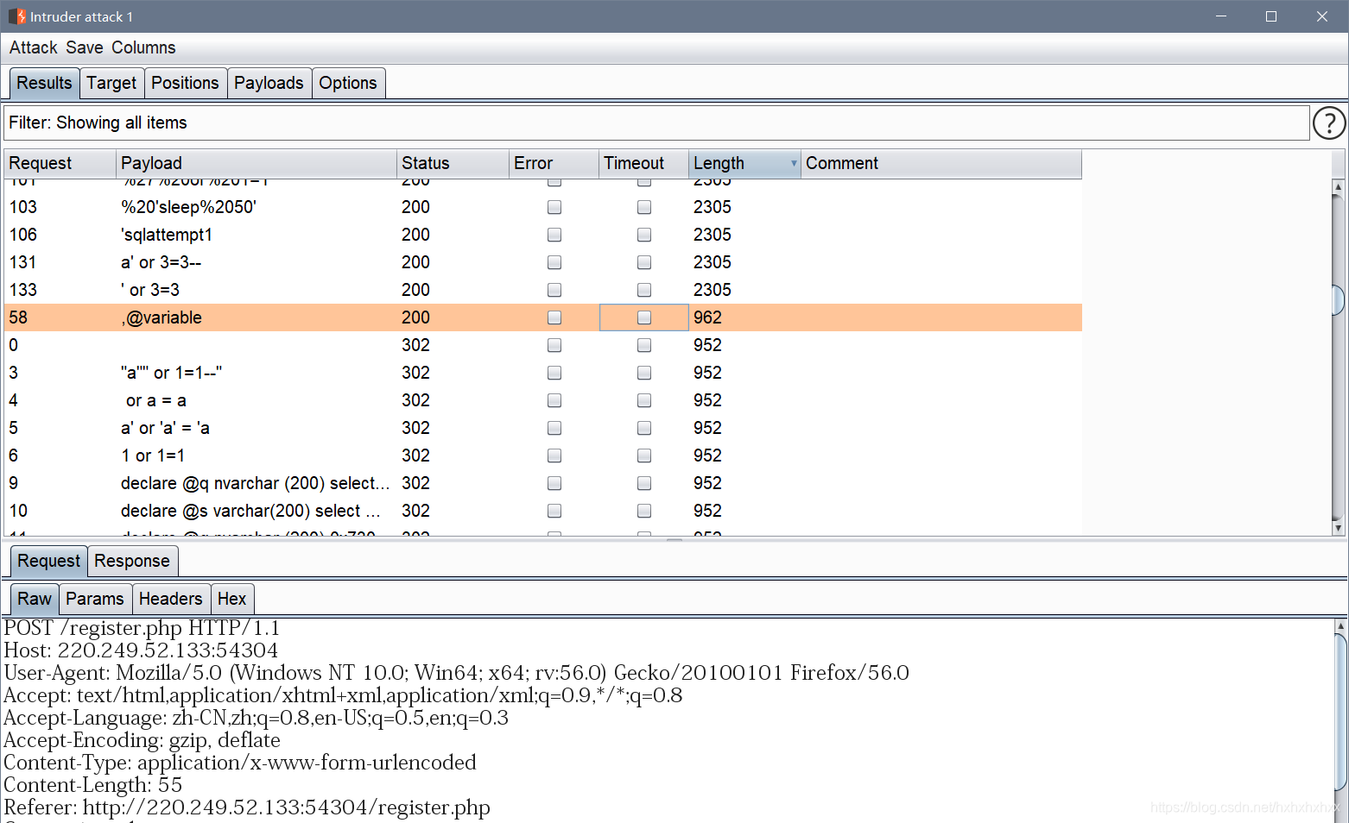Viewport: 1349px width, 823px height.
Task: Open the Response tab
Action: 132,561
